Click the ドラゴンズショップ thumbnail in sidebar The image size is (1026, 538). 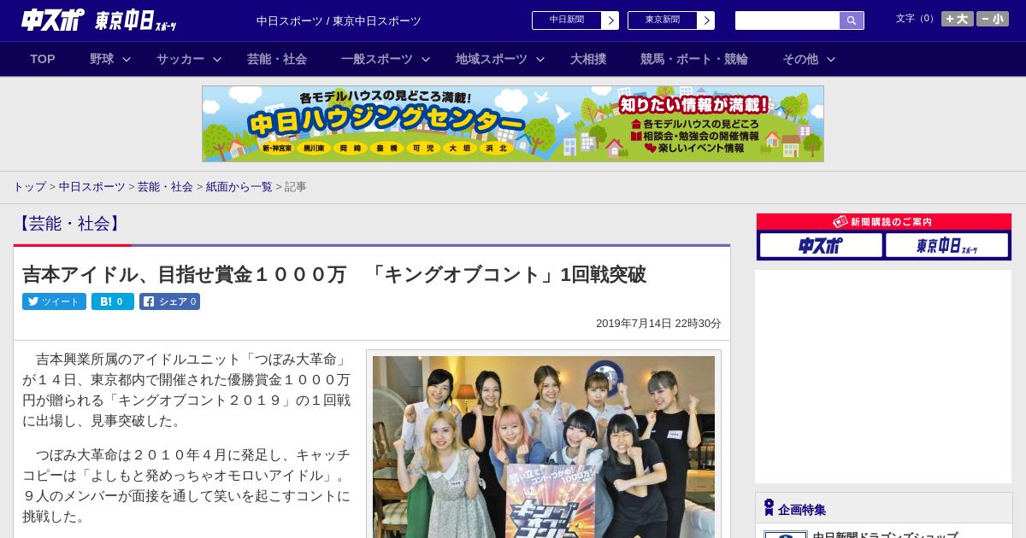click(786, 535)
